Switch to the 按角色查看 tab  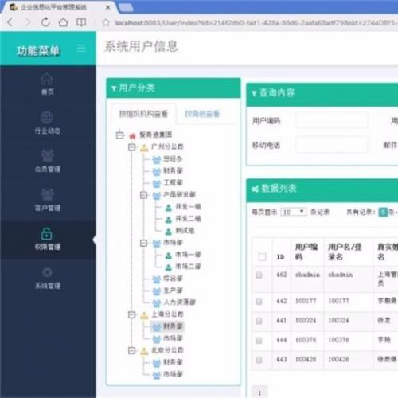pos(202,114)
